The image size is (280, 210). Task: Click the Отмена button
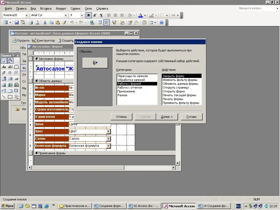pyautogui.click(x=121, y=117)
